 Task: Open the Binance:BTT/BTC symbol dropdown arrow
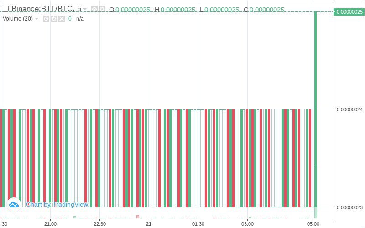click(85, 9)
